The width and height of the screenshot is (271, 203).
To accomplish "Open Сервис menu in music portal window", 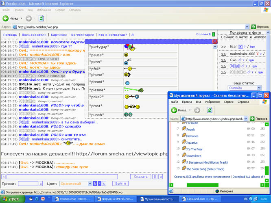I will tap(229, 102).
